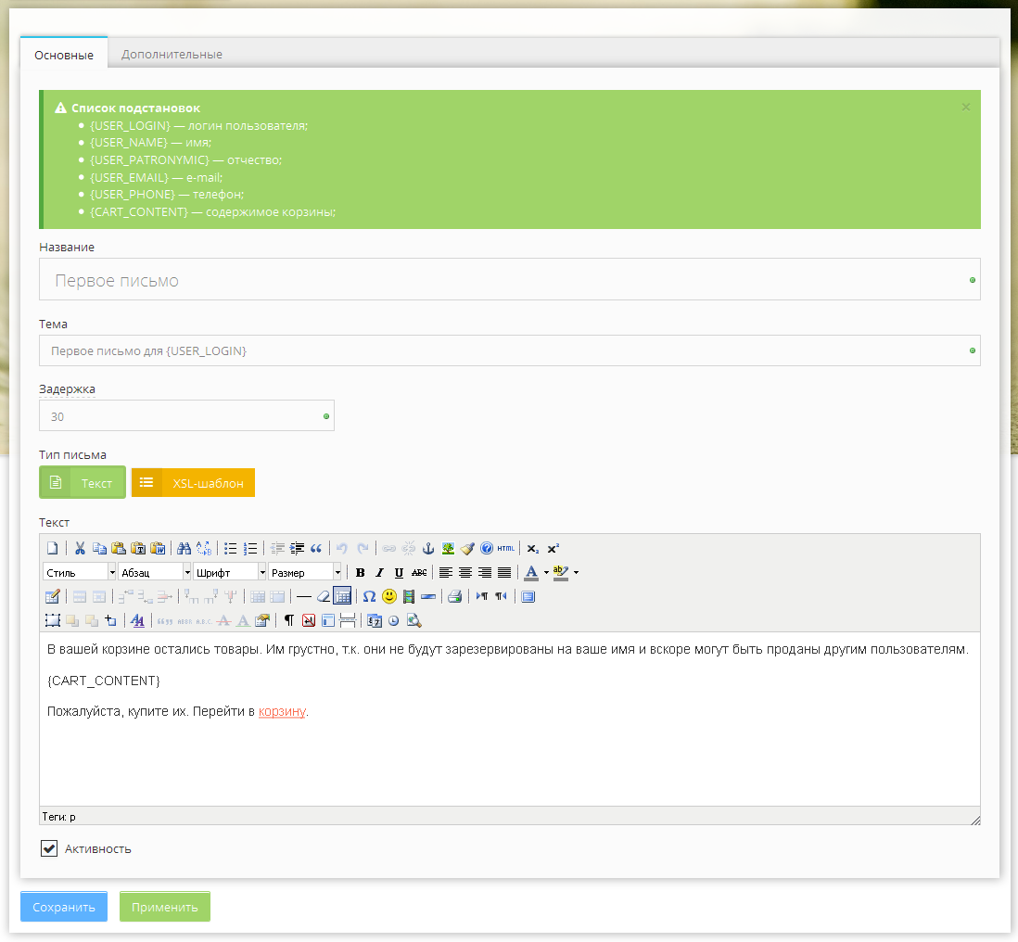Click the Print icon in editor toolbar
Viewport: 1018px width, 942px height.
[454, 596]
